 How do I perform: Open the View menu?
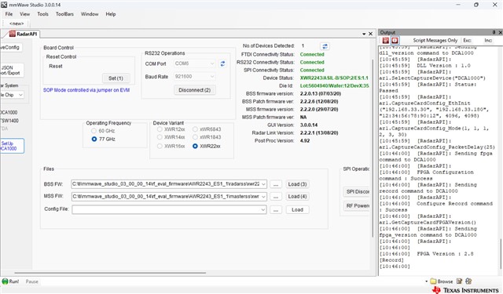click(24, 14)
